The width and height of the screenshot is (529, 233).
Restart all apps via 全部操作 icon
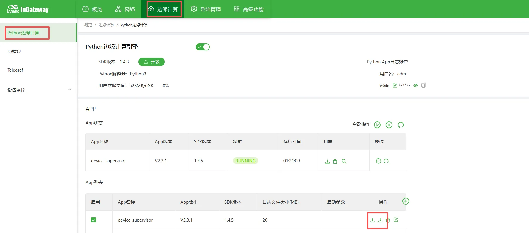click(x=401, y=125)
